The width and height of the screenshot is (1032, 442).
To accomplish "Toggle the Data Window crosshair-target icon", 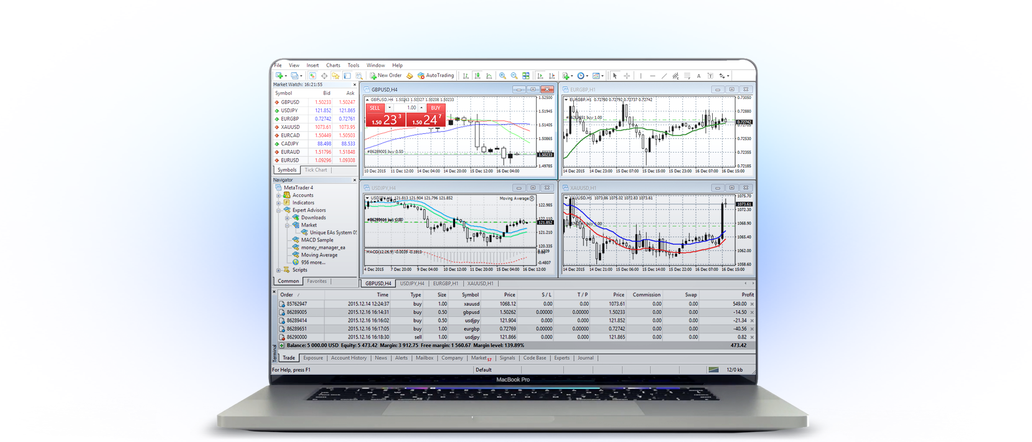I will coord(324,76).
